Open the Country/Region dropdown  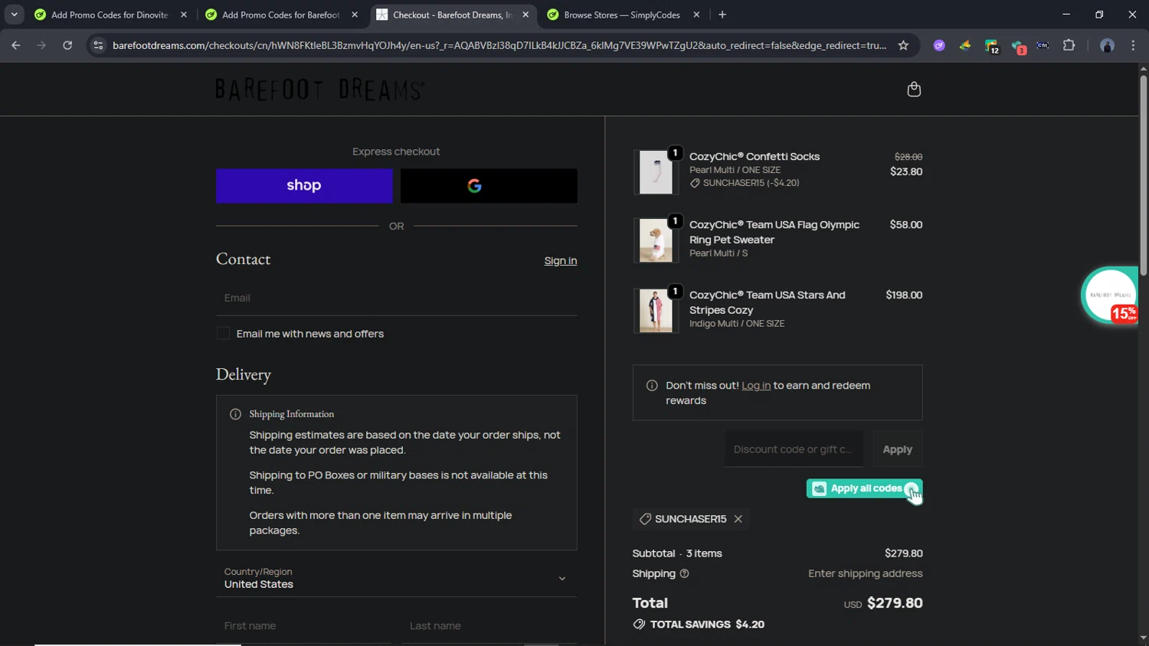coord(397,578)
